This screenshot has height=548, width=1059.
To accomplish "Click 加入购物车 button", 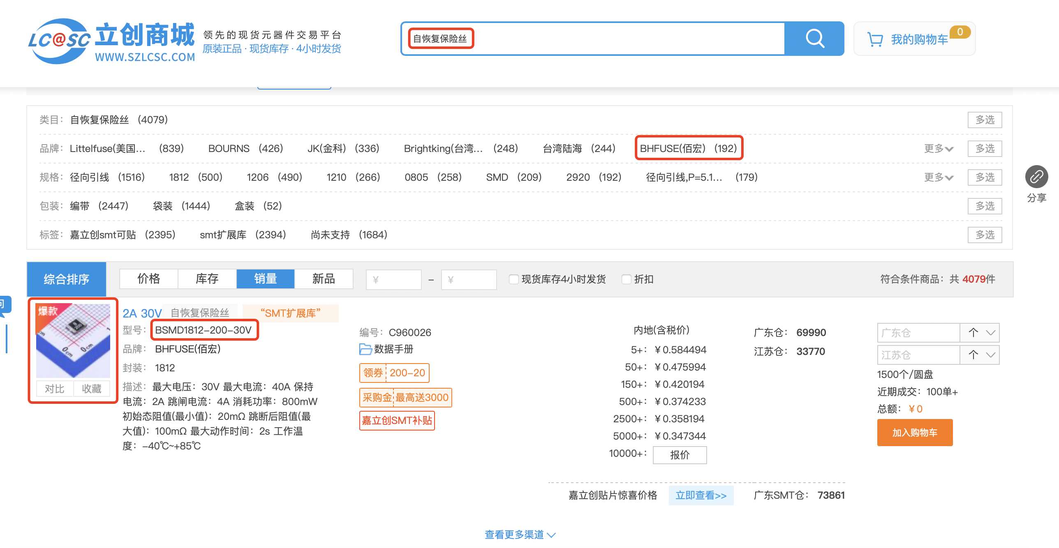I will [x=915, y=433].
